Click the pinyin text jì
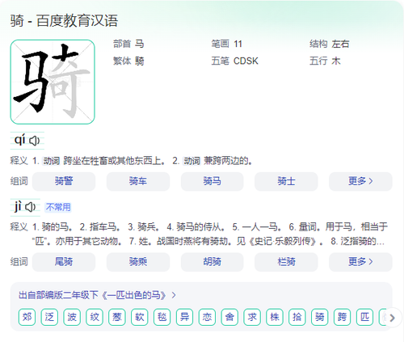The image size is (404, 342). [x=18, y=206]
